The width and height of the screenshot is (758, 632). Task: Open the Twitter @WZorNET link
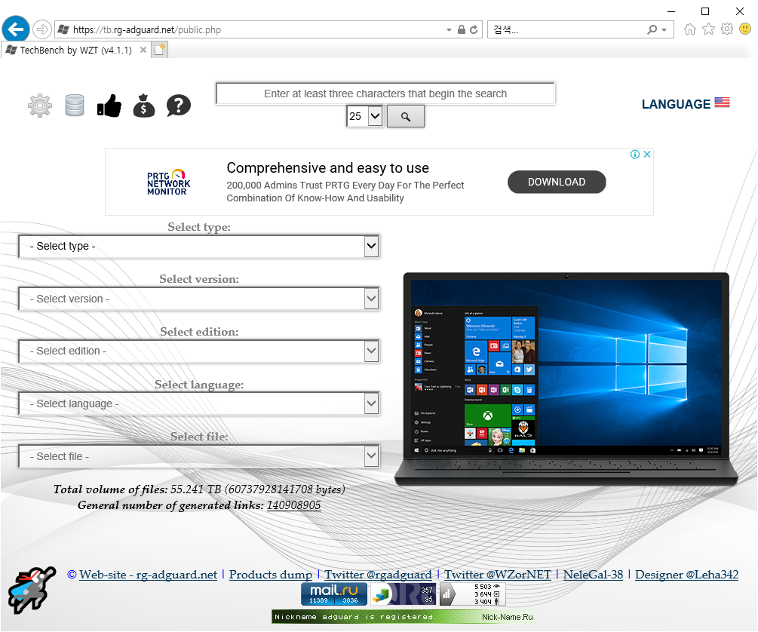[x=498, y=575]
